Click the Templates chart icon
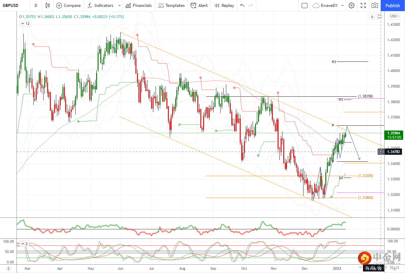Image resolution: width=405 pixels, height=273 pixels. pos(161,5)
